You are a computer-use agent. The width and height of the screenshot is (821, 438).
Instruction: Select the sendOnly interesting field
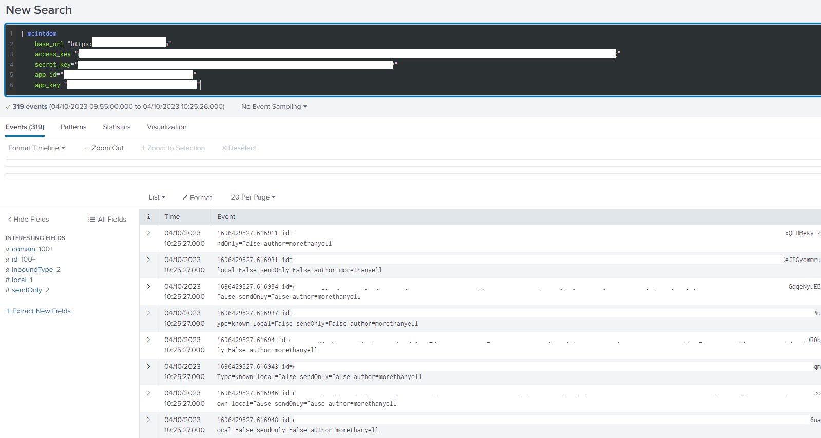(27, 290)
